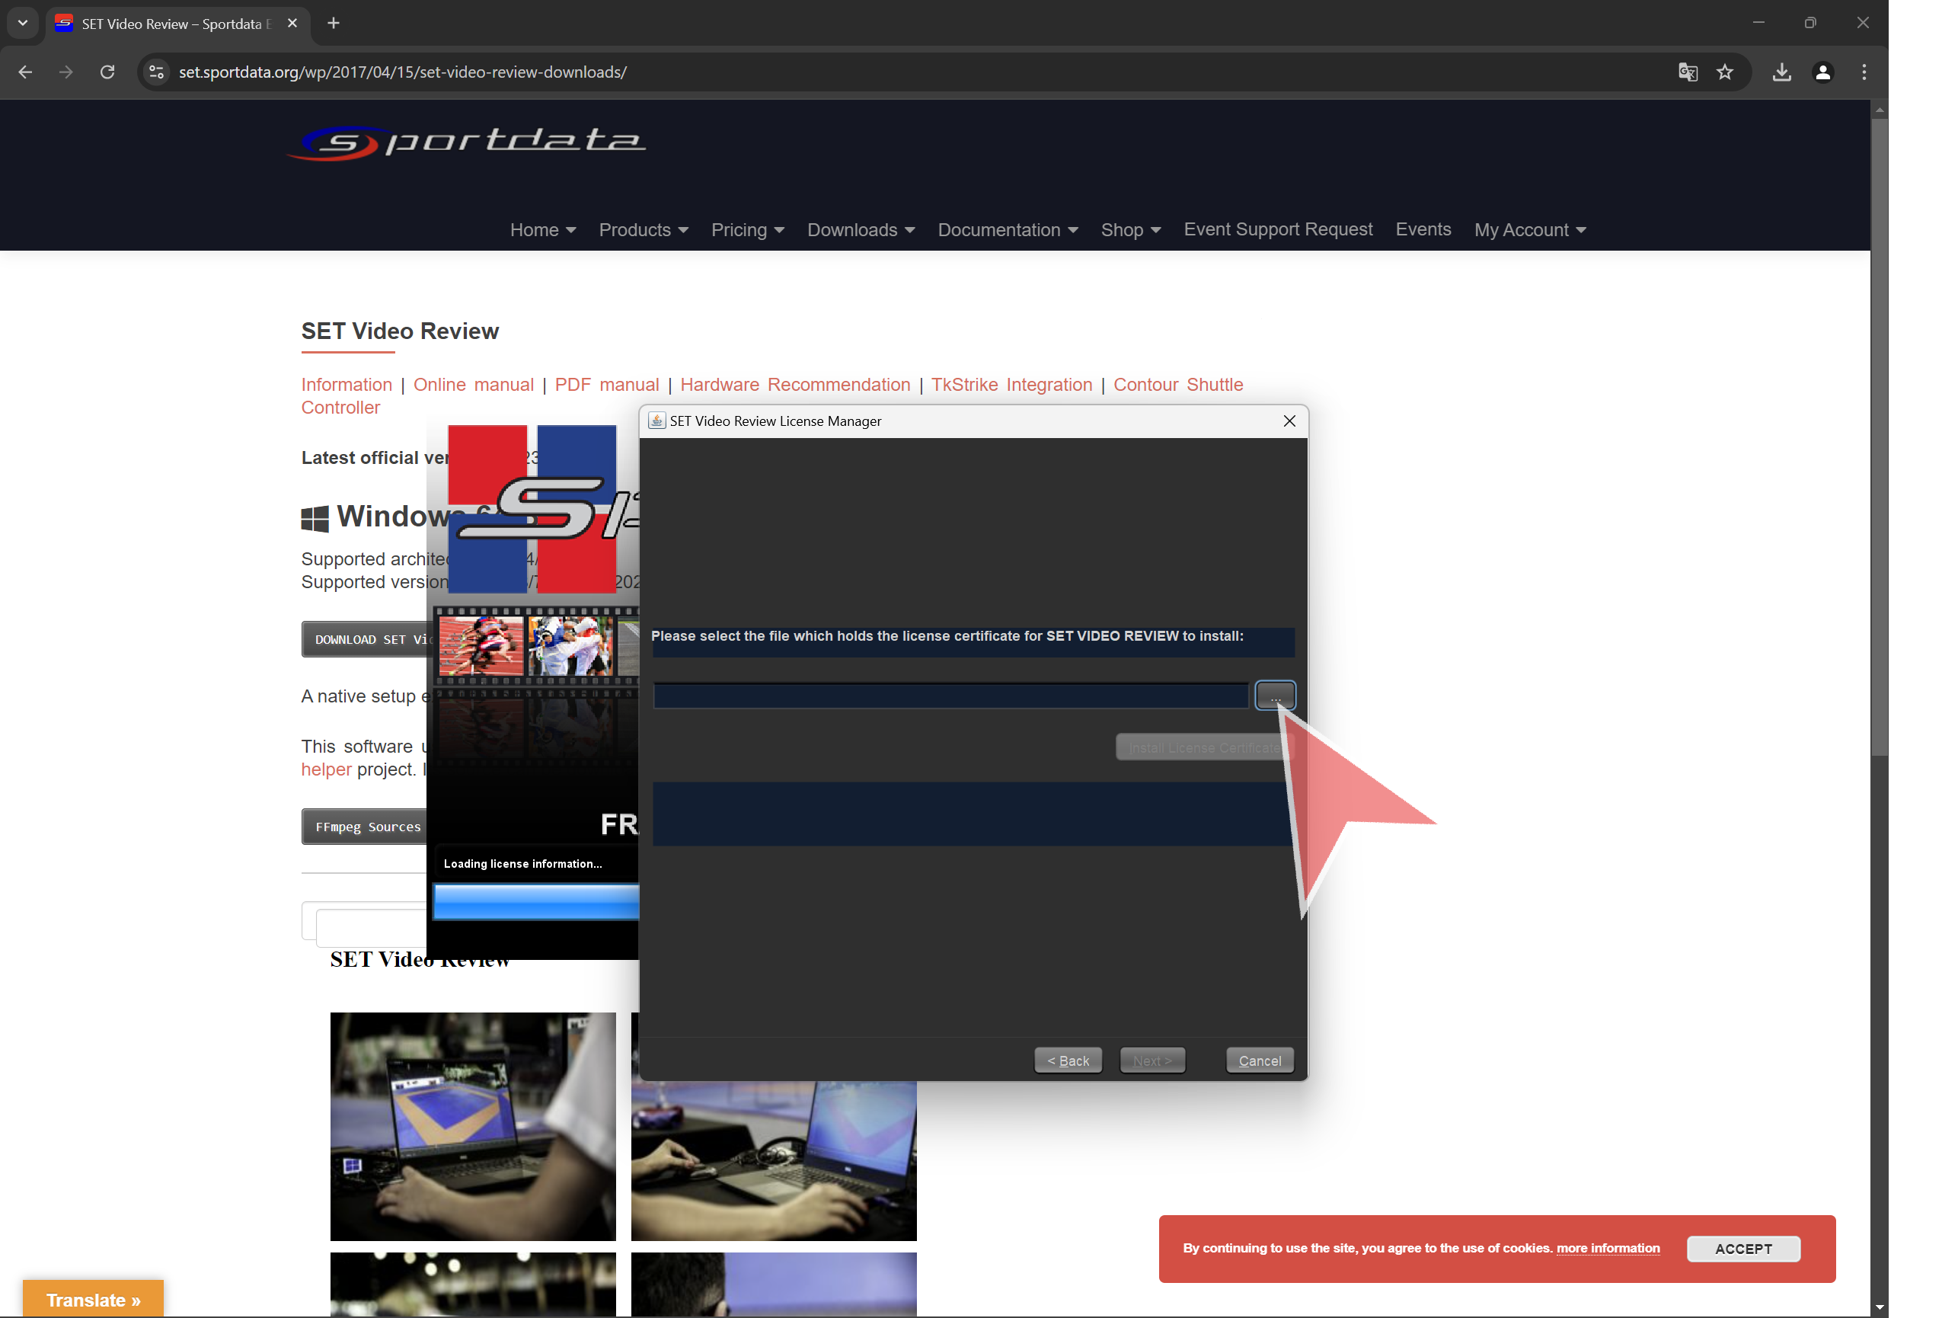
Task: Click the address bar URL
Action: pos(403,72)
